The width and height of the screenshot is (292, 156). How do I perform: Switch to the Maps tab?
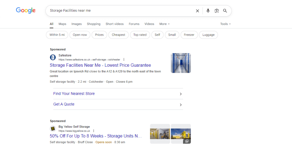(62, 24)
